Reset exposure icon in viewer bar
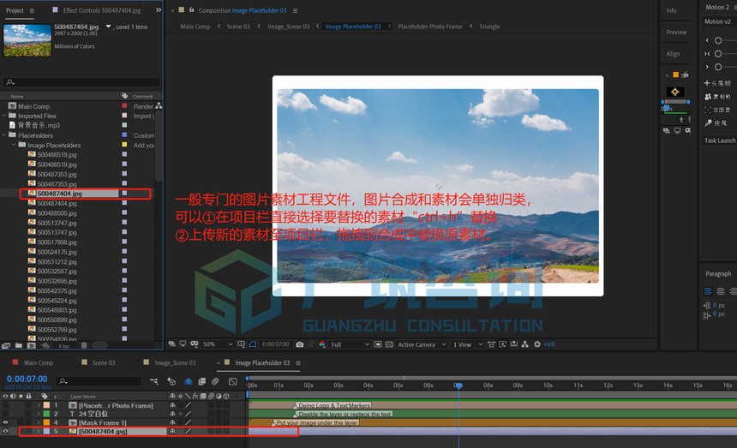 point(537,344)
